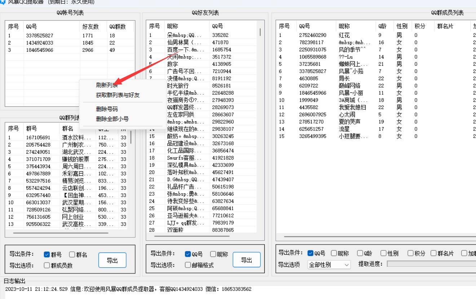Select account row 1434924033
Viewport: 476px width, 299px height.
pos(70,43)
